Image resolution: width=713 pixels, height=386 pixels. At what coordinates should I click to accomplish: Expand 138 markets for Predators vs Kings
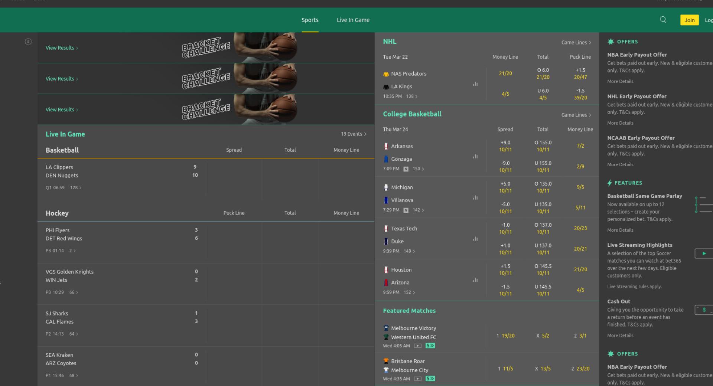point(411,96)
